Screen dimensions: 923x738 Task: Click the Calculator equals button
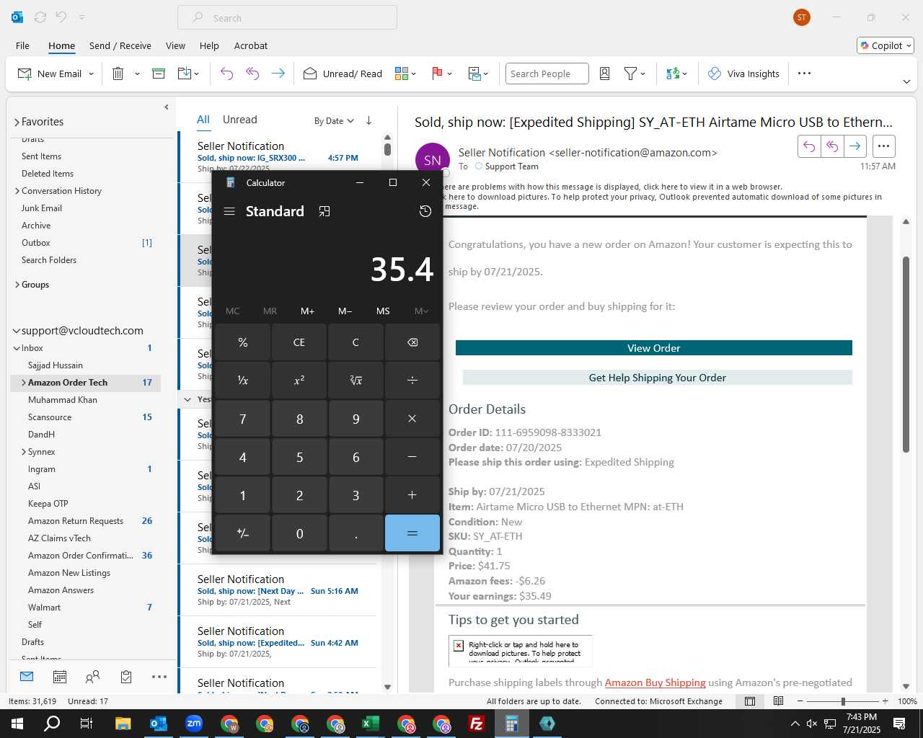[412, 533]
